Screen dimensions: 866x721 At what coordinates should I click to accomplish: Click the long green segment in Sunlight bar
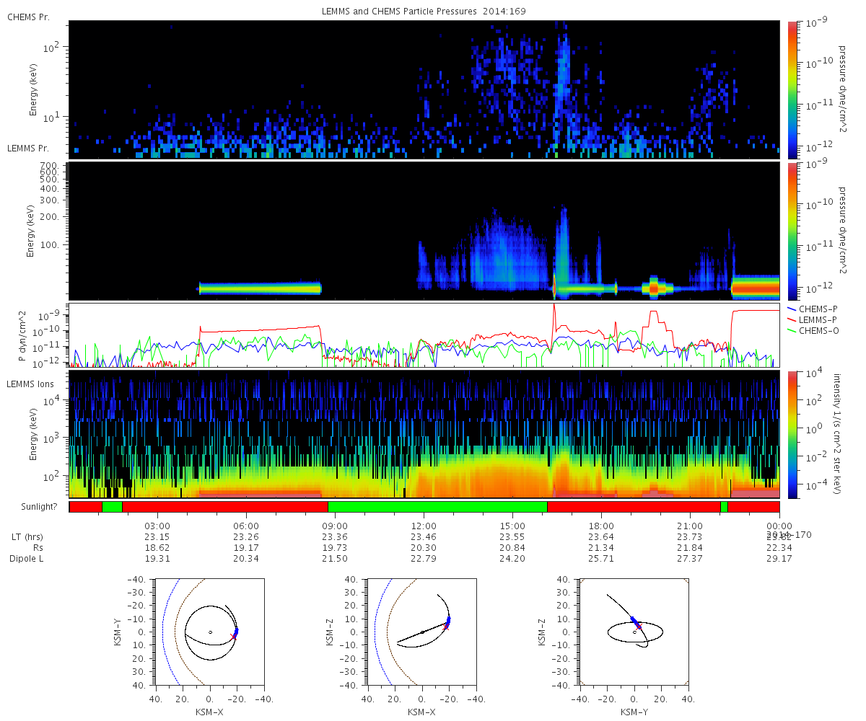point(437,507)
